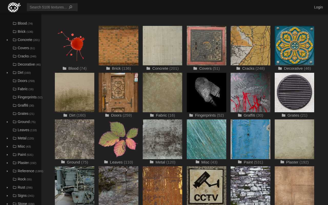Click the search magnifier icon
The image size is (328, 205).
tap(70, 7)
